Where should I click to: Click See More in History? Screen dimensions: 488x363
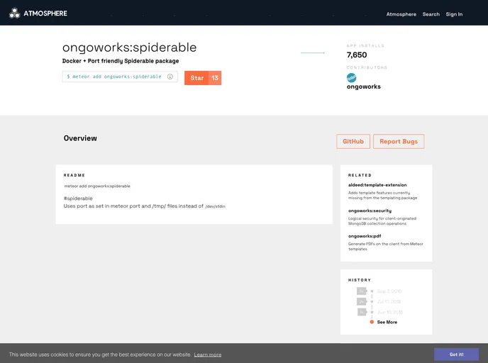pos(387,323)
